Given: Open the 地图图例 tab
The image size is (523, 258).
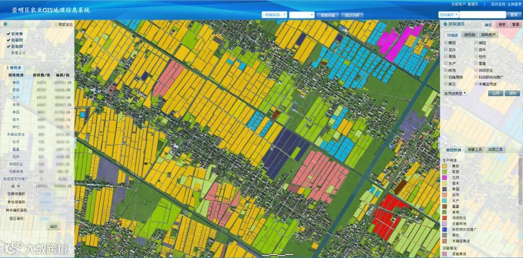Looking at the screenshot, I should 453,150.
